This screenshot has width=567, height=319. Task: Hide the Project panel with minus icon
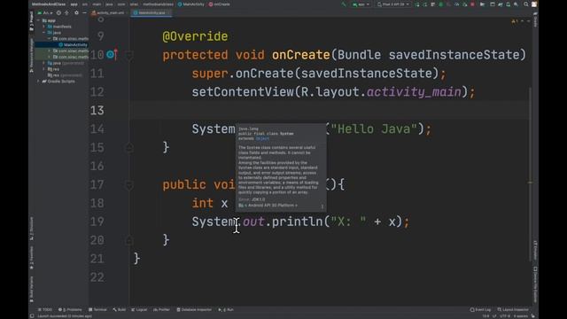coord(84,12)
